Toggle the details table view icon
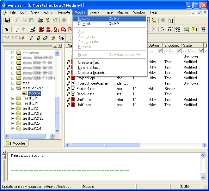Viewport: 209px width, 191px height. [x=178, y=29]
